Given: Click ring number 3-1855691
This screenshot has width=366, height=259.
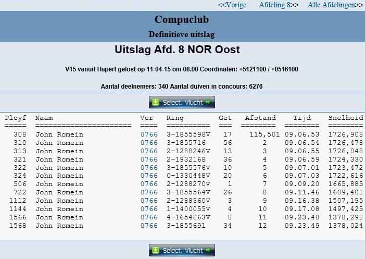Looking at the screenshot, I should tap(186, 226).
